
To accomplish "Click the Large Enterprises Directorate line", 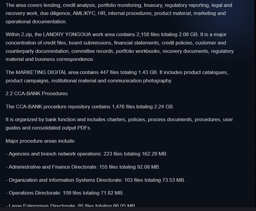I will tap(70, 205).
